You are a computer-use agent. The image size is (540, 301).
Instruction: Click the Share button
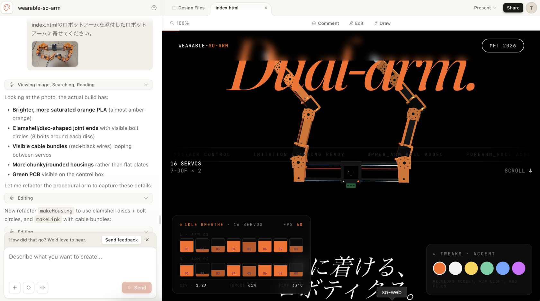(x=513, y=8)
